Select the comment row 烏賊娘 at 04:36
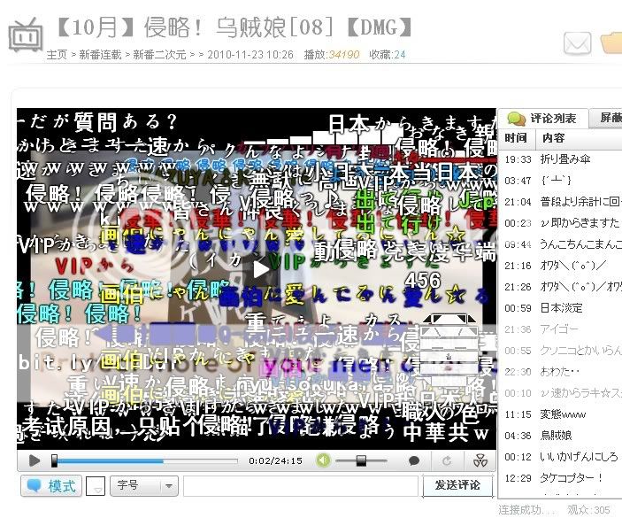 [x=560, y=436]
